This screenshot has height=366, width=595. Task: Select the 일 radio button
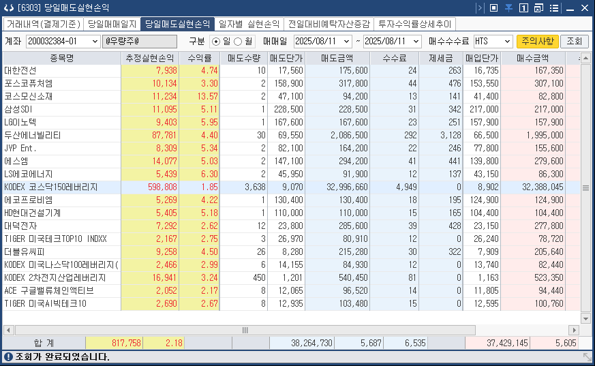pos(216,42)
